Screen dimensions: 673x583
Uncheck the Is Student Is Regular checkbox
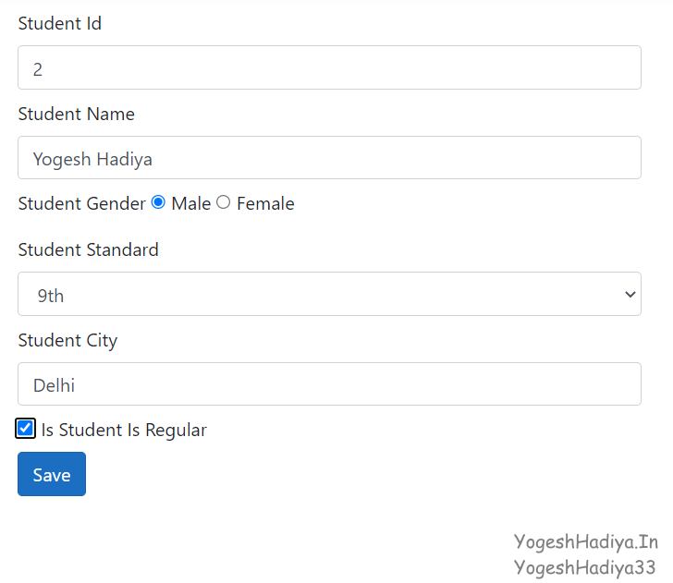tap(26, 429)
